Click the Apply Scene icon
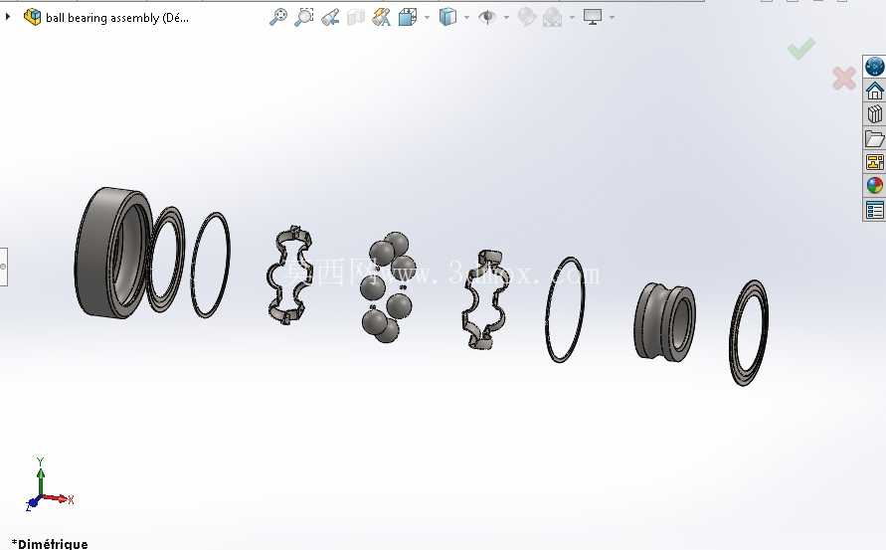This screenshot has height=550, width=886. point(553,18)
